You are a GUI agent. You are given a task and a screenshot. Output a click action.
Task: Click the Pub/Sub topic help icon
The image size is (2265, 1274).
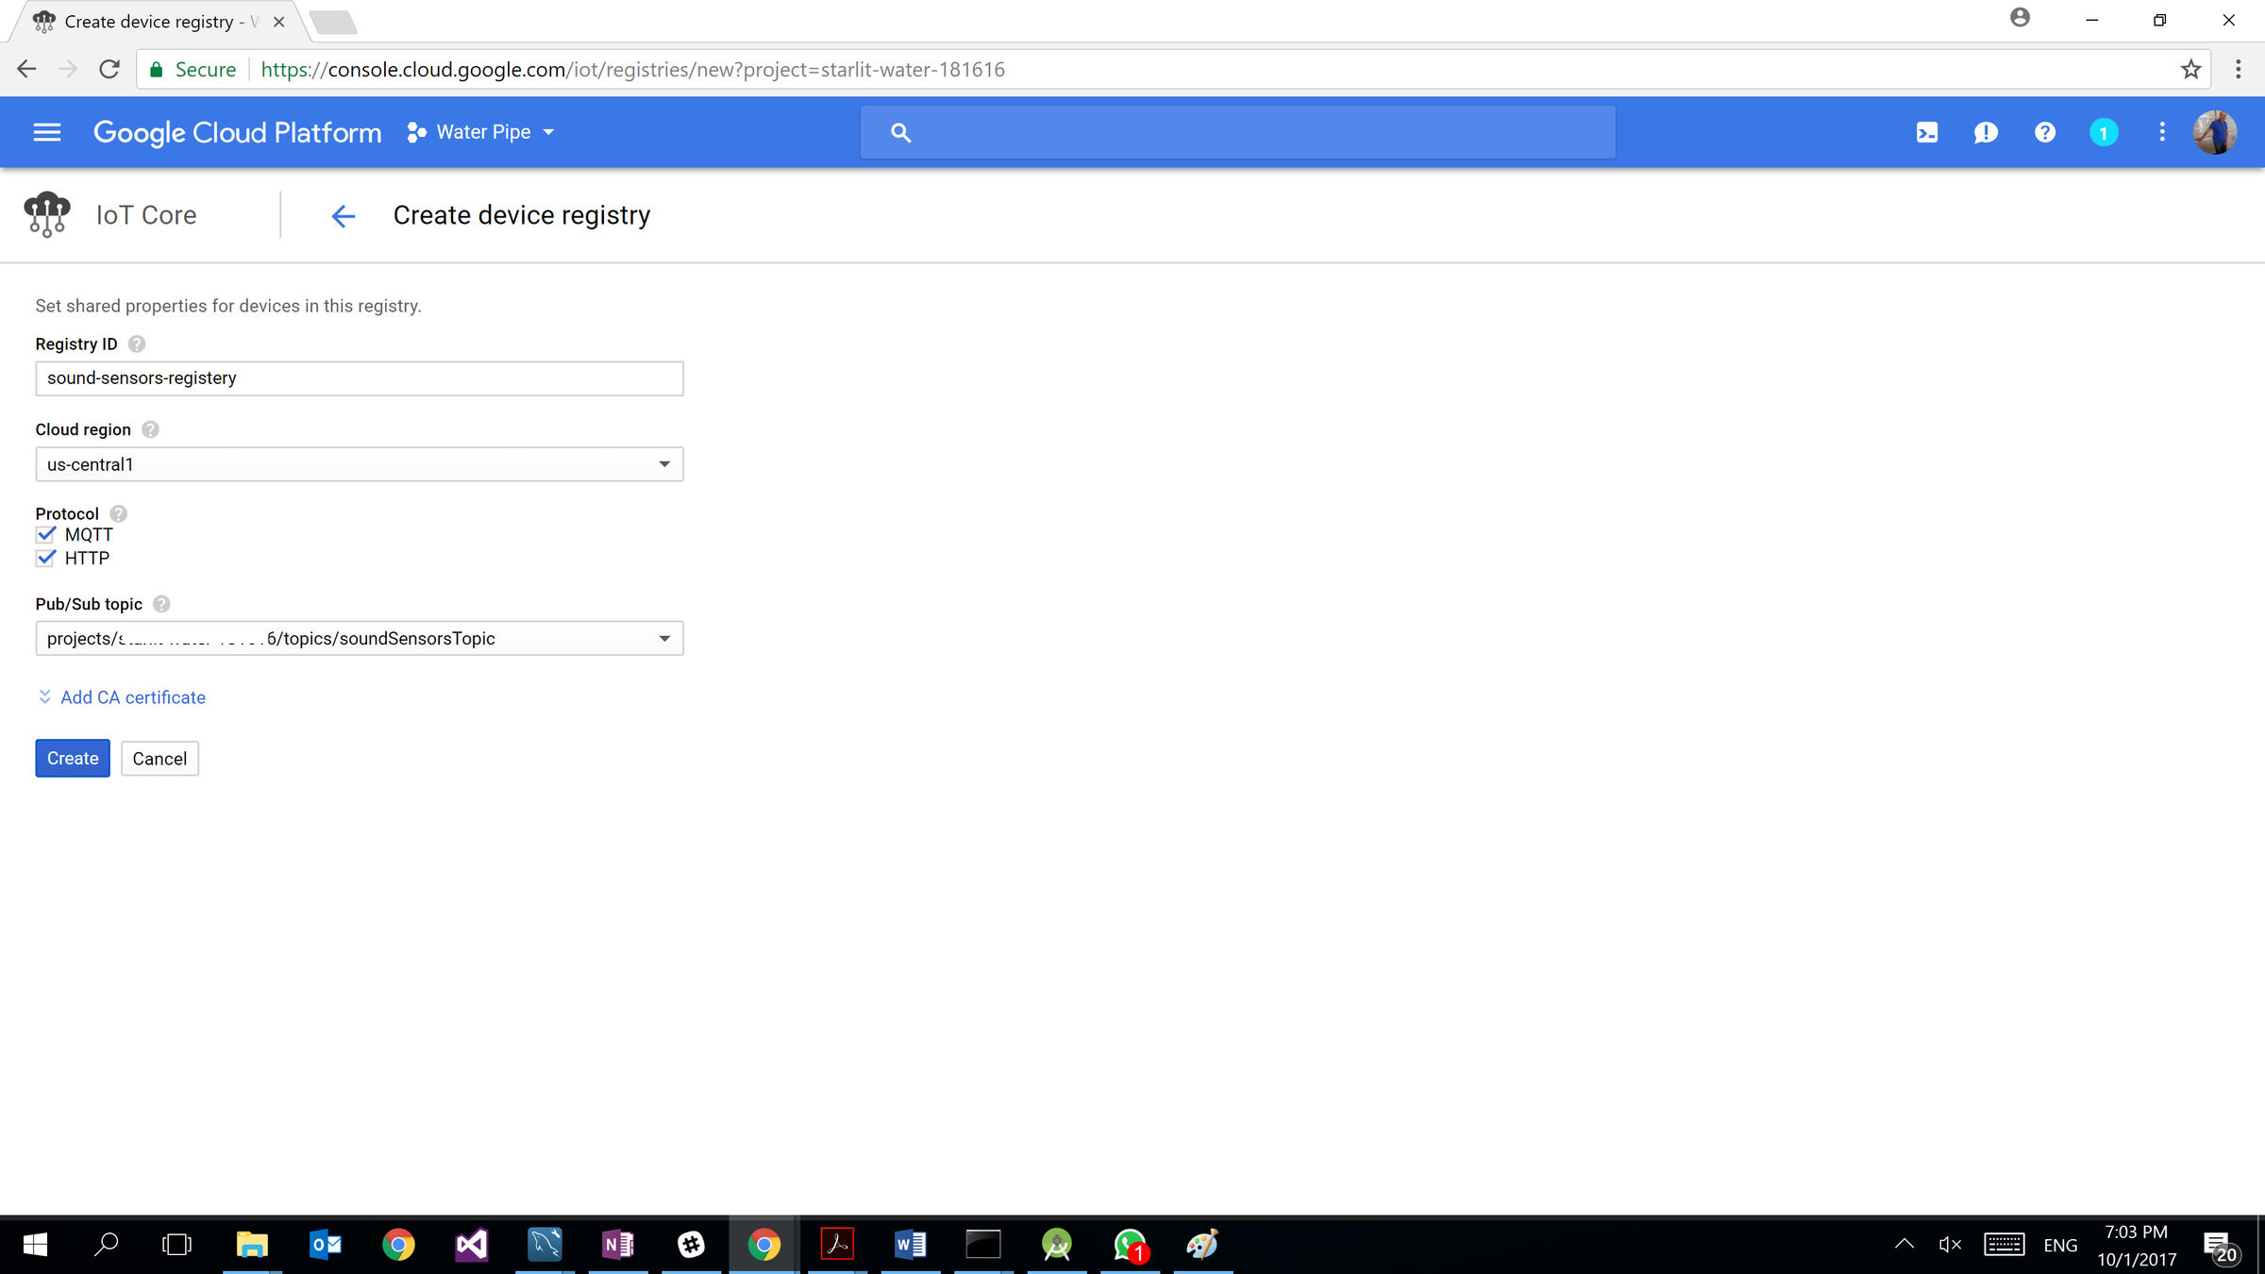(161, 605)
